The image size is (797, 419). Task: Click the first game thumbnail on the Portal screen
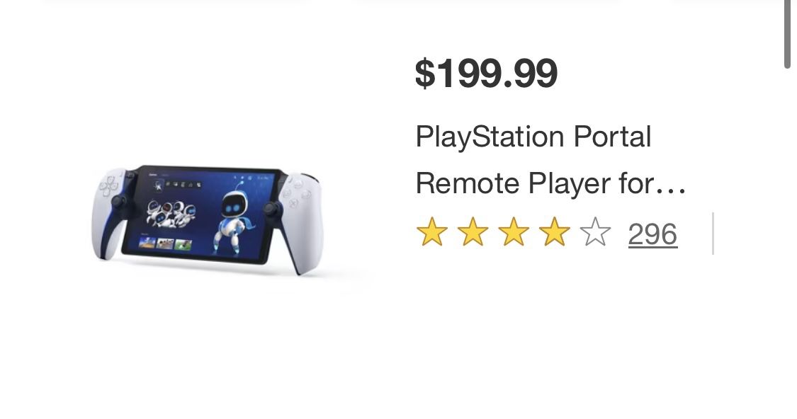click(147, 244)
